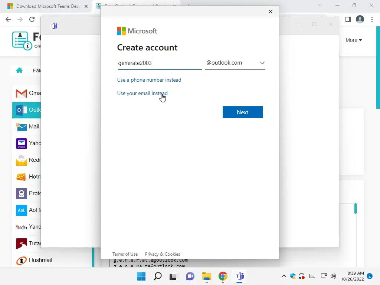Open Windows Security tray icon
Viewport: 380px width, 285px height.
click(x=293, y=276)
